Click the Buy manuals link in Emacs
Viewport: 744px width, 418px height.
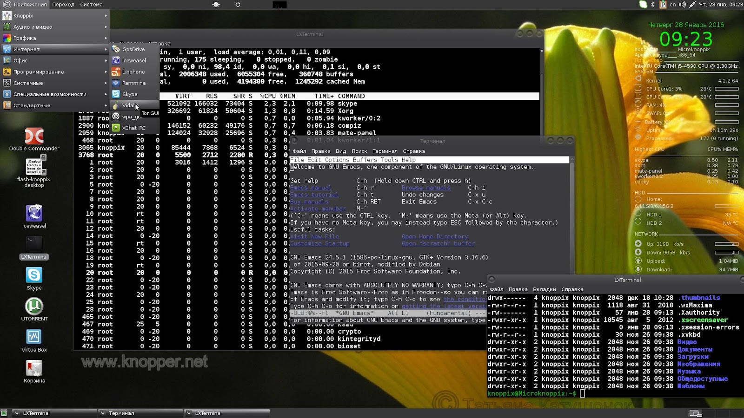[309, 202]
